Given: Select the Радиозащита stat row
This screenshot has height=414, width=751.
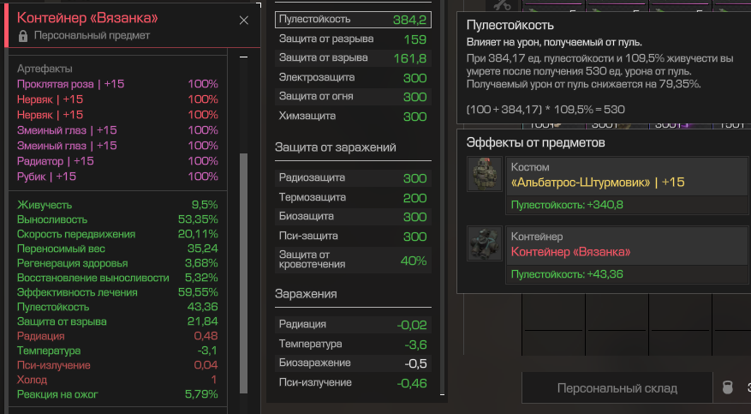Looking at the screenshot, I should 353,178.
